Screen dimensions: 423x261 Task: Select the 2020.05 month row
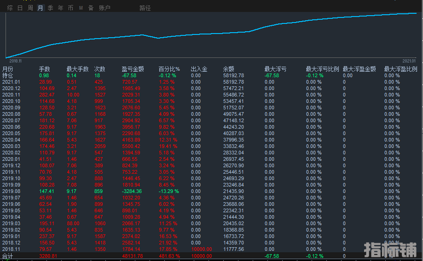point(212,134)
